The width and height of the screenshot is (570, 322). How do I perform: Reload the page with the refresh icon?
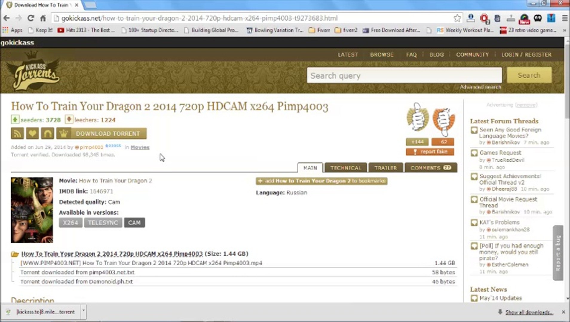coord(31,18)
